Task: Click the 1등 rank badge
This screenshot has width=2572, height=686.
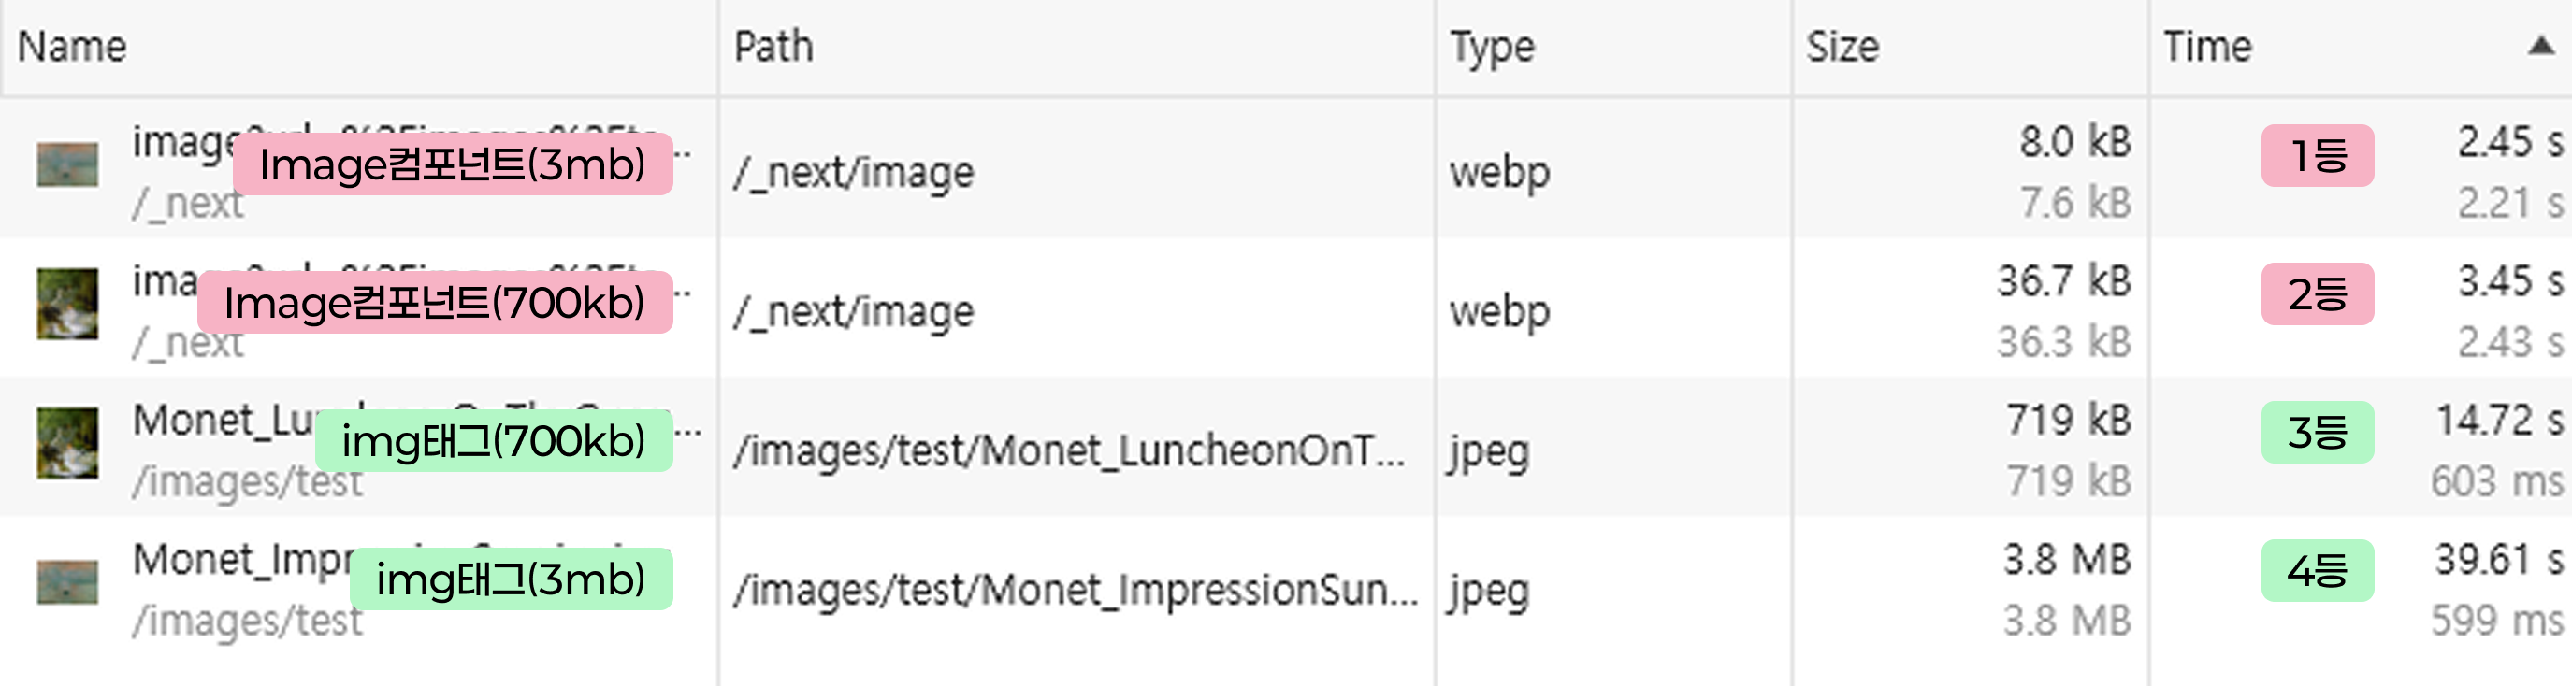Action: [x=2318, y=155]
